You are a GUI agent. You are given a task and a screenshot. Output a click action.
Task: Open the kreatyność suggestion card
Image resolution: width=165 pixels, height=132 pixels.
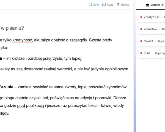[152, 17]
